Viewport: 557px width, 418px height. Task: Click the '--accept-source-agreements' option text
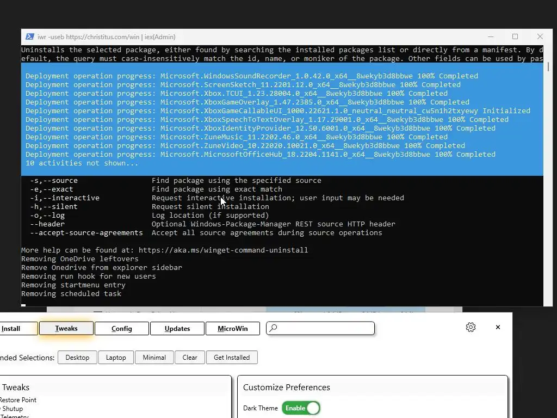(x=86, y=233)
